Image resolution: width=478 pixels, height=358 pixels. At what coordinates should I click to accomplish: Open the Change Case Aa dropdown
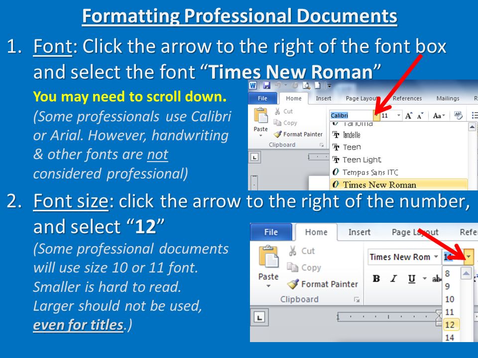coord(439,116)
